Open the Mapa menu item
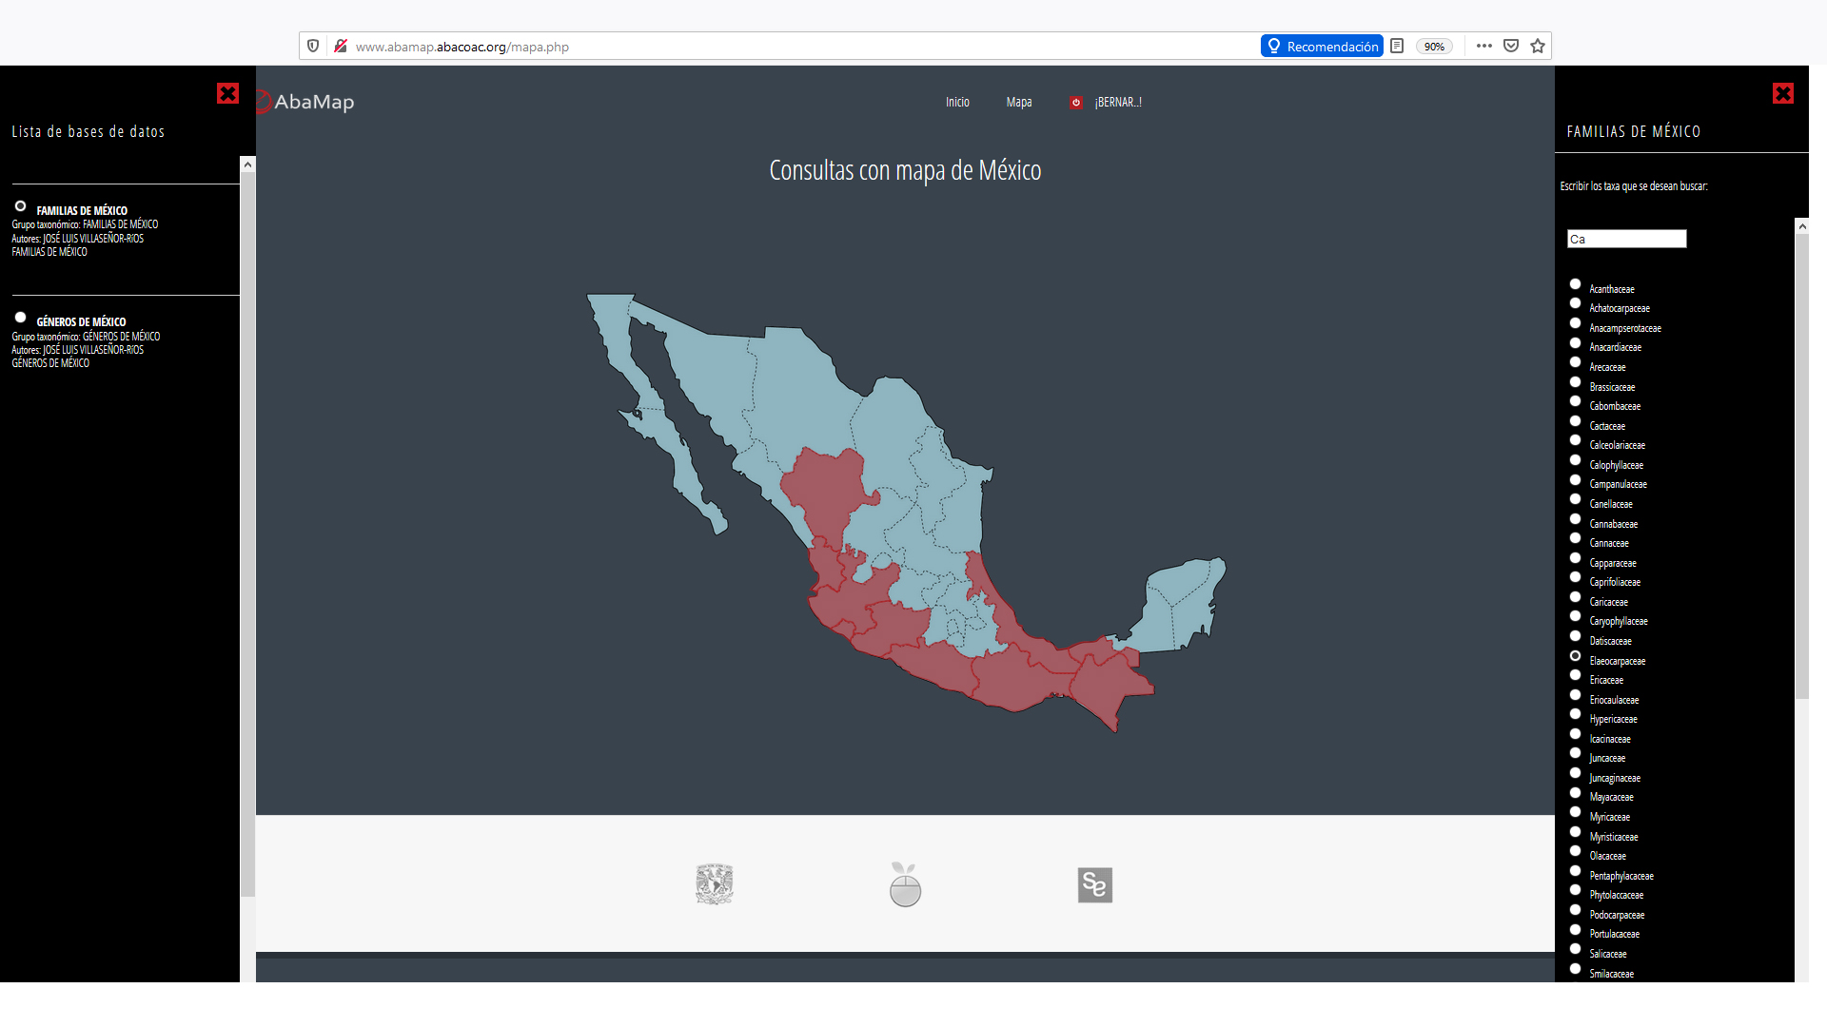This screenshot has width=1827, height=1027. click(x=1018, y=103)
